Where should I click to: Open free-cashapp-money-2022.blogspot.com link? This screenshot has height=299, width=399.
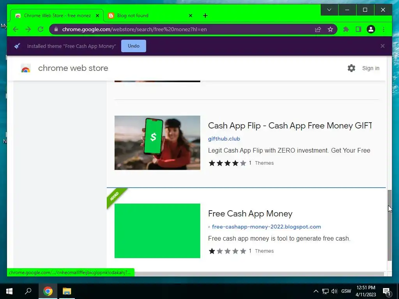[x=266, y=227]
